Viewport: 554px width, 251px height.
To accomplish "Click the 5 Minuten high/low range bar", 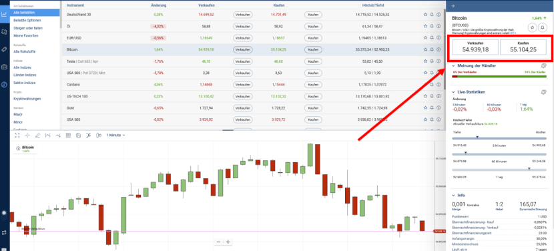I will pyautogui.click(x=499, y=139).
